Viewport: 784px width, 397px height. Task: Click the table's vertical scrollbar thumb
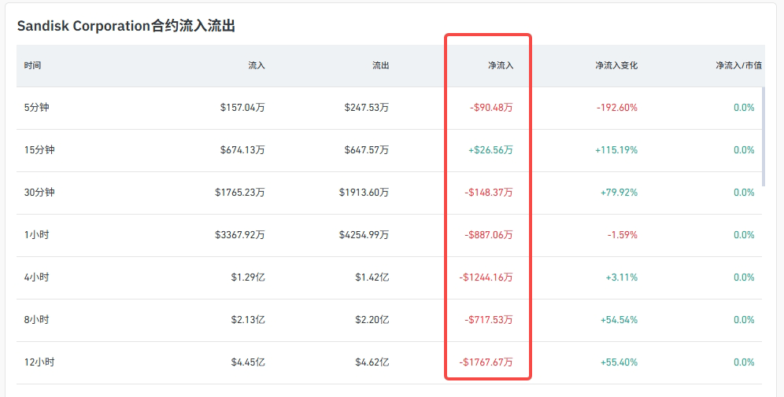[x=764, y=136]
